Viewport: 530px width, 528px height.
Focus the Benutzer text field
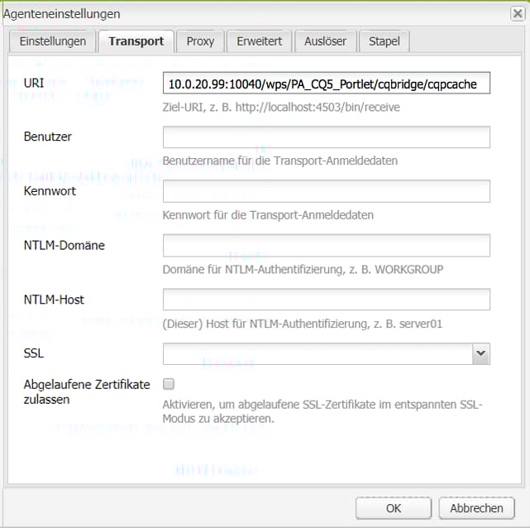[x=327, y=137]
